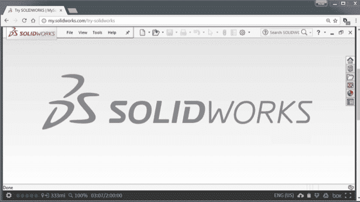The width and height of the screenshot is (360, 202).
Task: Click the Rebuild traffic light icon
Action: pos(225,32)
